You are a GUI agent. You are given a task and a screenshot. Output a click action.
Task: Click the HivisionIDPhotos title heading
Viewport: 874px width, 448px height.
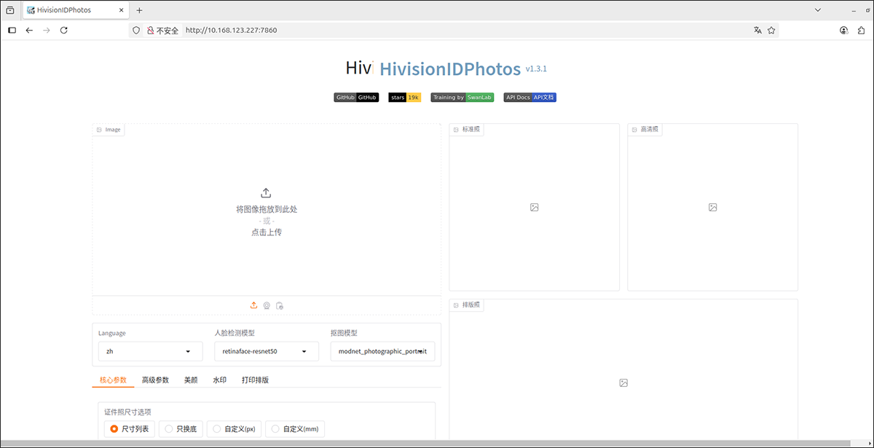coord(450,69)
